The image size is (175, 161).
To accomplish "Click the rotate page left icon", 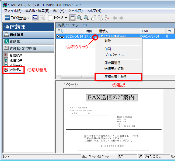I will tap(94, 18).
